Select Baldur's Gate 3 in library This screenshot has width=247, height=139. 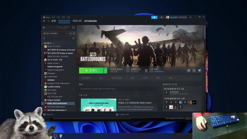53,63
